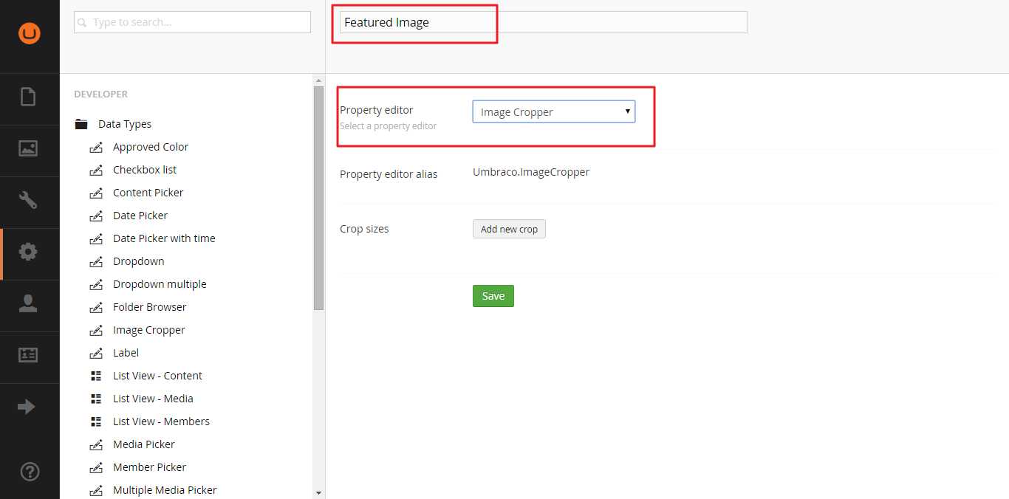Open the Approved Color data type
Image resolution: width=1009 pixels, height=499 pixels.
coord(151,147)
